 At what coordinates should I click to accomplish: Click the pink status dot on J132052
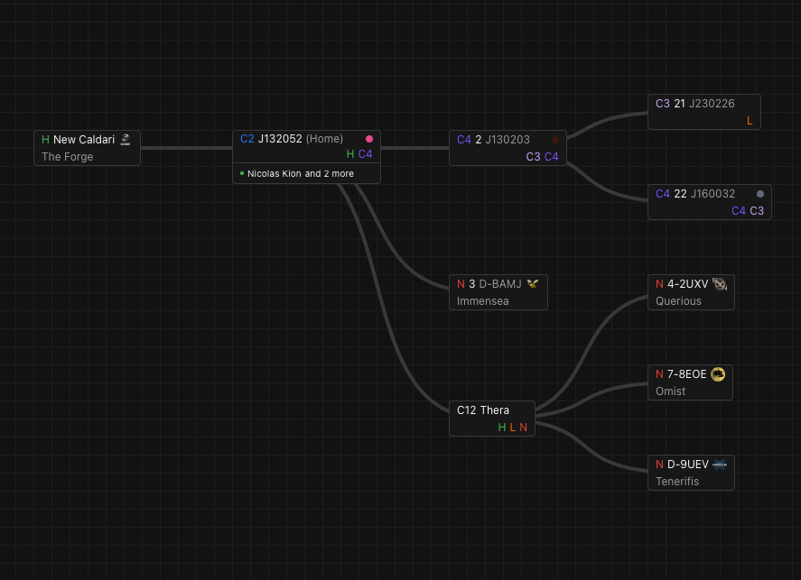pos(369,139)
